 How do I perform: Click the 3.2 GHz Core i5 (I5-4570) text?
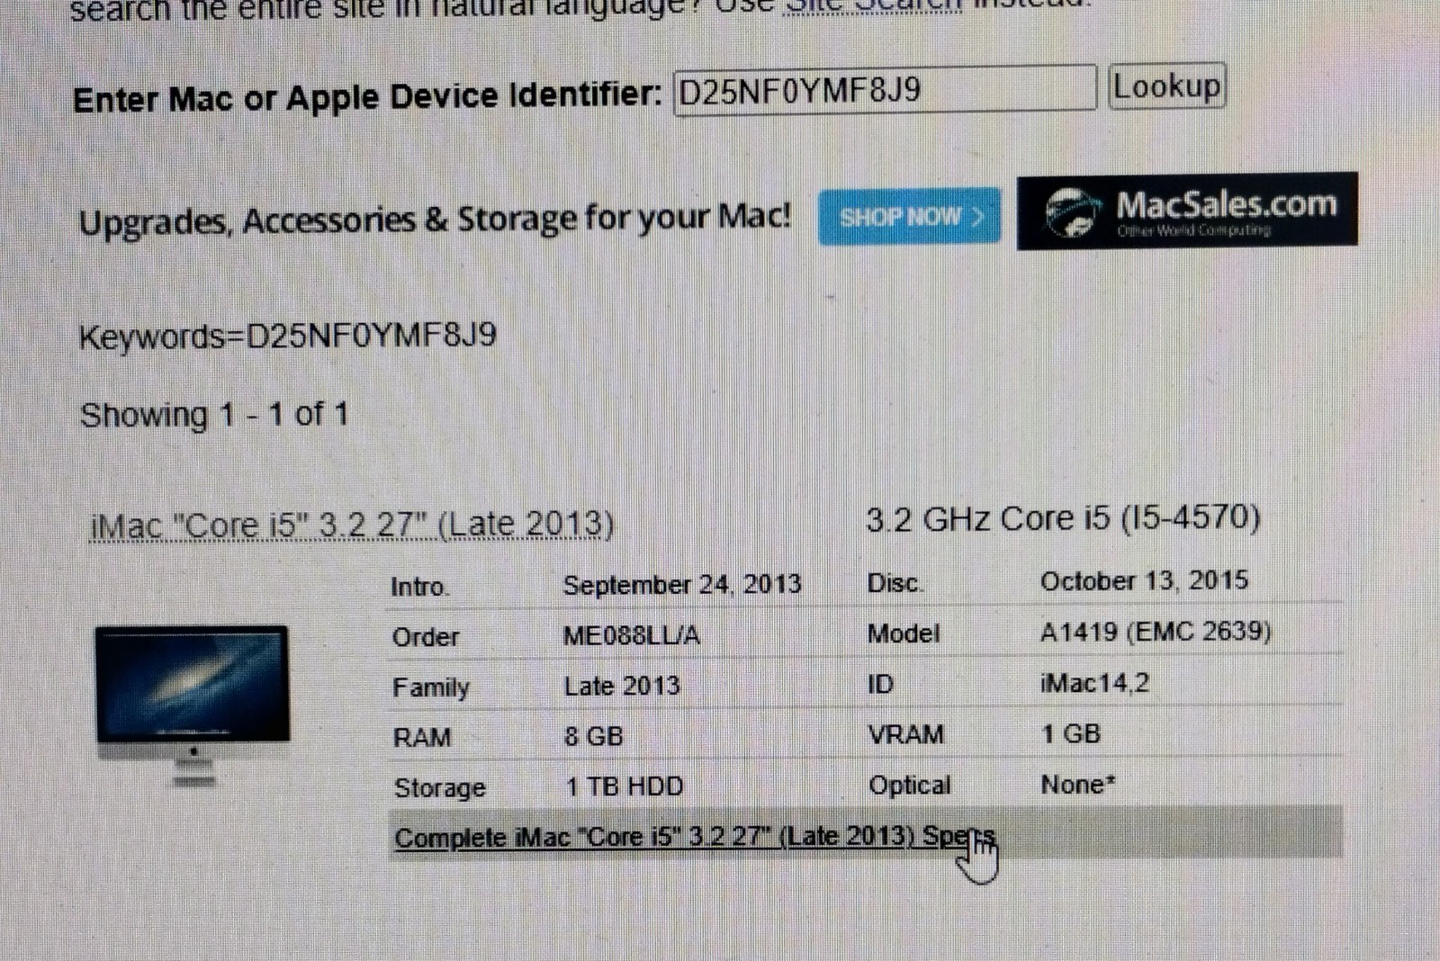click(1063, 518)
